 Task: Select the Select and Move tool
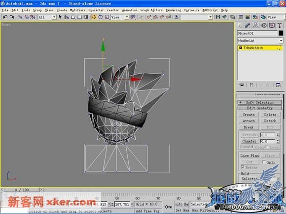(94, 17)
